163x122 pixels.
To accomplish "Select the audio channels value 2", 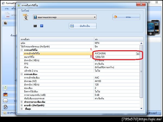I will click(117, 88).
